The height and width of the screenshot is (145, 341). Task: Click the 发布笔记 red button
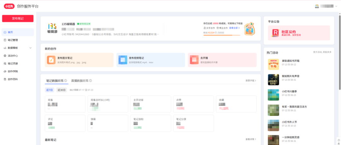[18, 19]
